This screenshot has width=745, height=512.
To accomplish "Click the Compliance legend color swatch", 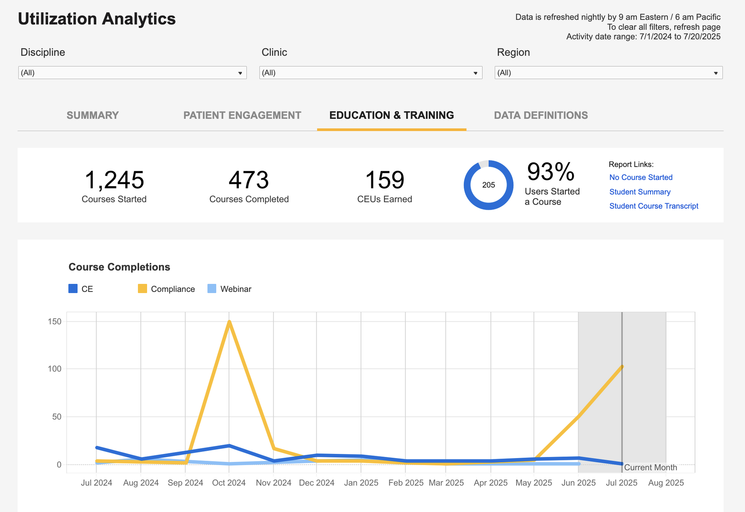I will coord(143,288).
